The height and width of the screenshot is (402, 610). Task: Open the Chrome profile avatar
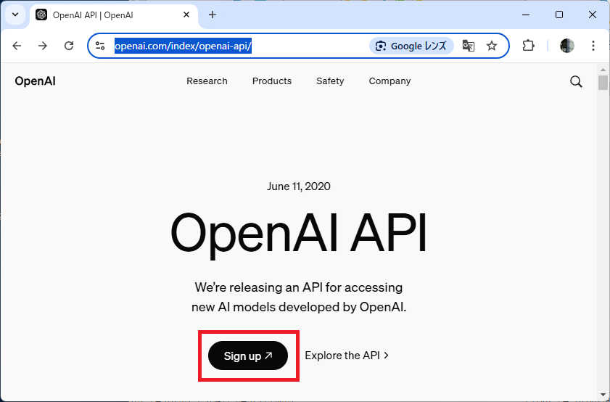tap(566, 46)
